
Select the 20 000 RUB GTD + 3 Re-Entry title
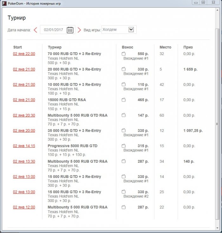tap(74, 69)
